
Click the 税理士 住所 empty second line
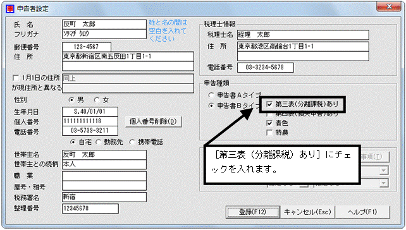303,56
